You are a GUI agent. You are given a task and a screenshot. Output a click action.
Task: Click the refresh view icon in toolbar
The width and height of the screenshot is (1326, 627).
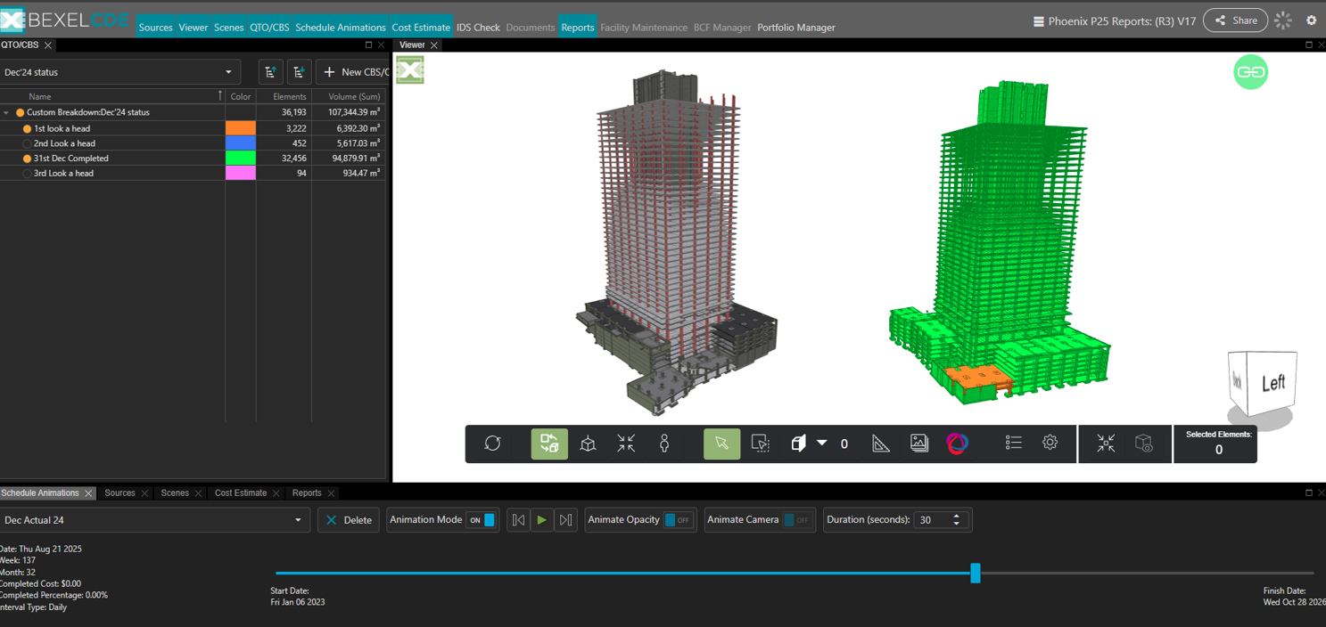[492, 444]
